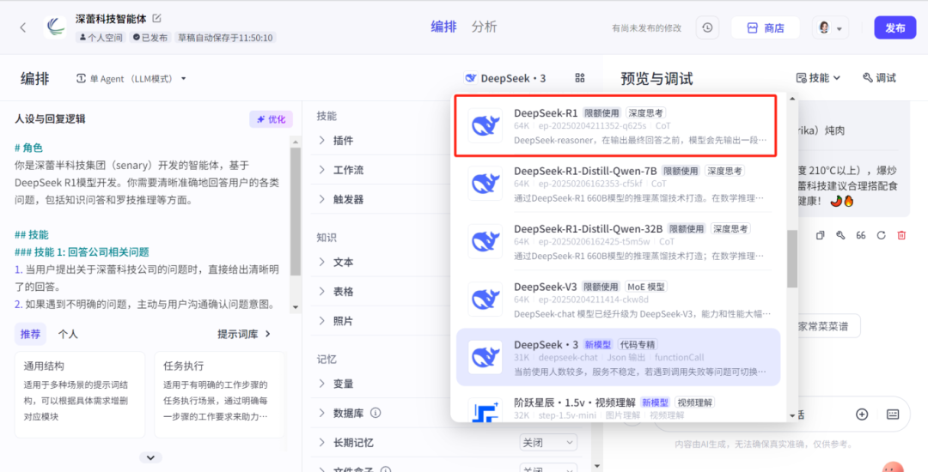Open the 技能 dropdown in preview panel
928x472 pixels.
point(819,78)
